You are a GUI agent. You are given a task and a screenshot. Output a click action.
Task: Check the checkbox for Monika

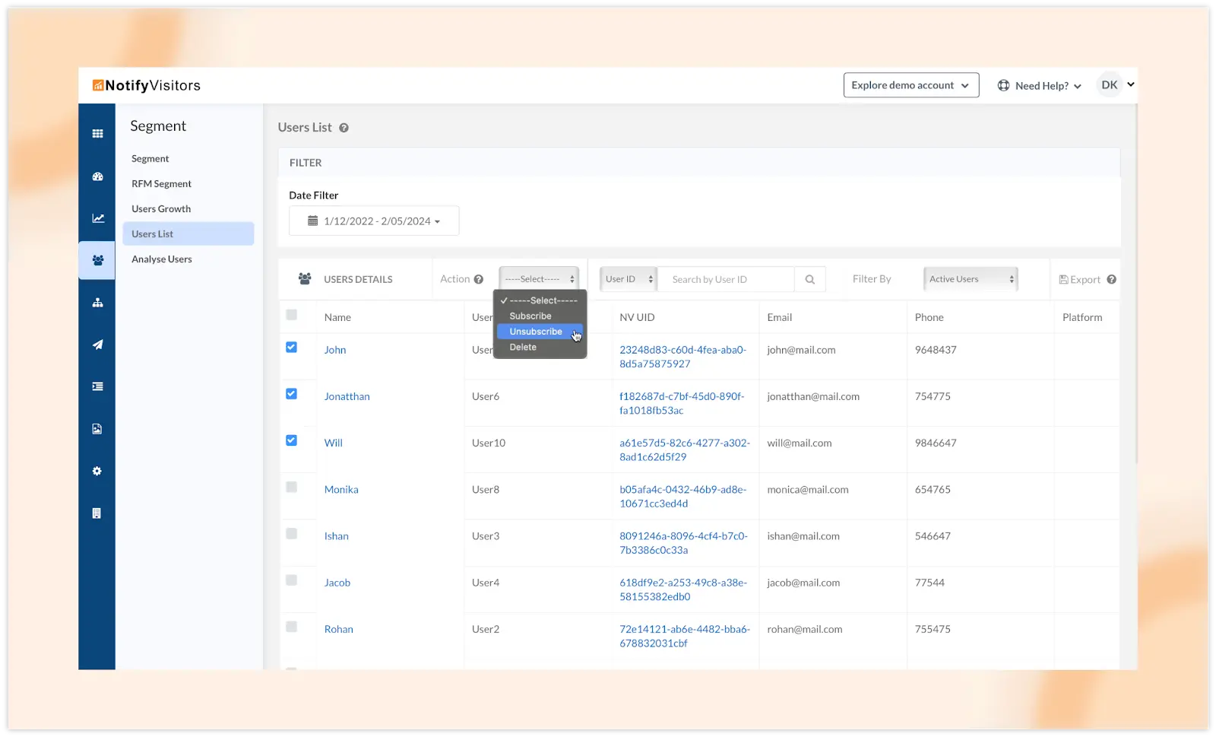click(x=291, y=488)
